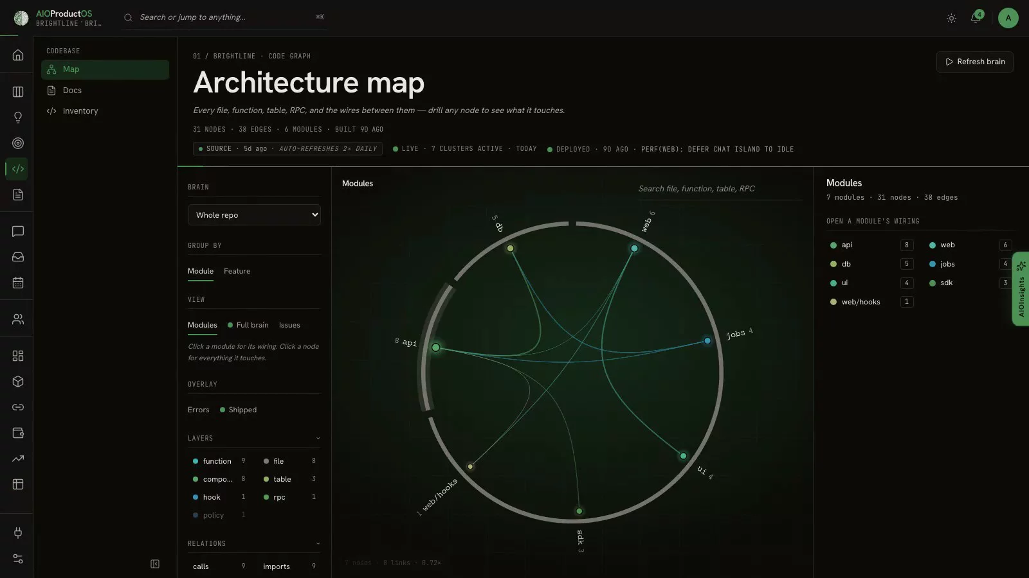Toggle the rpc layer filter

pos(289,497)
